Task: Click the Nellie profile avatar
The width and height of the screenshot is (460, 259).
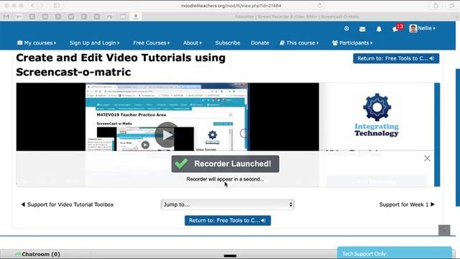Action: pos(413,29)
